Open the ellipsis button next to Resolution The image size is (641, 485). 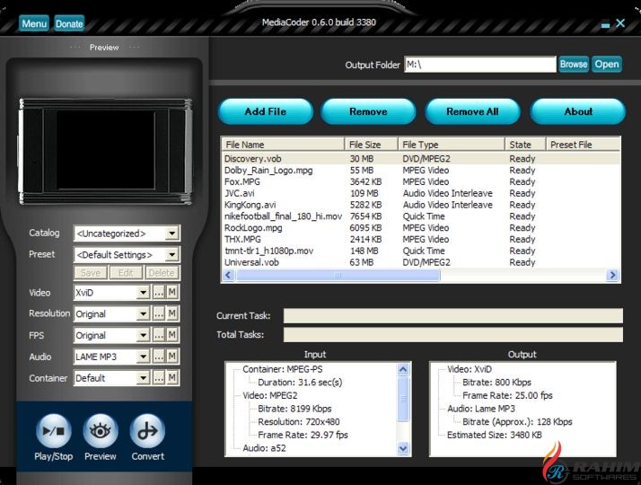158,314
